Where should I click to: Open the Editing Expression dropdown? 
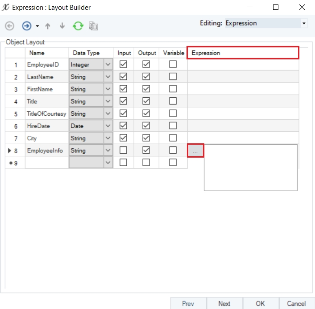pos(304,23)
